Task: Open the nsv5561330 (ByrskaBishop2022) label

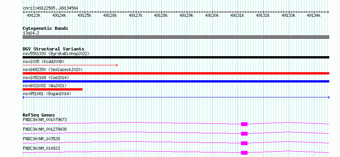Action: (x=56, y=53)
